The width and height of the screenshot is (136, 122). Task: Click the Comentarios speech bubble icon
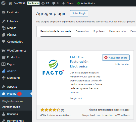(3, 42)
